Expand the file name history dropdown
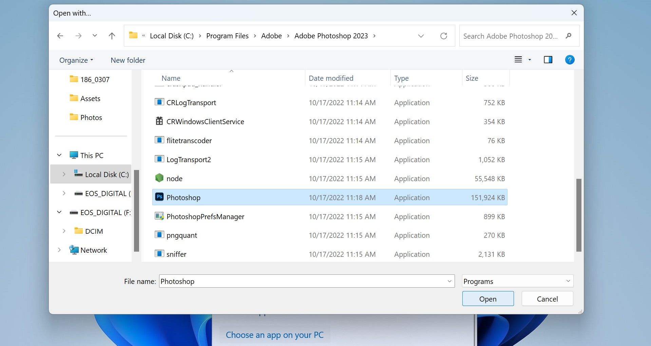Viewport: 651px width, 346px height. [x=449, y=281]
